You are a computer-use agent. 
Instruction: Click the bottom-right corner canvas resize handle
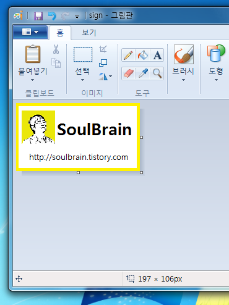pyautogui.click(x=141, y=172)
